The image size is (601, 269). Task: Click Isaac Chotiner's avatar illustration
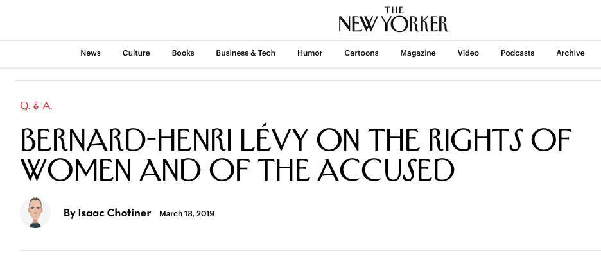coord(35,213)
